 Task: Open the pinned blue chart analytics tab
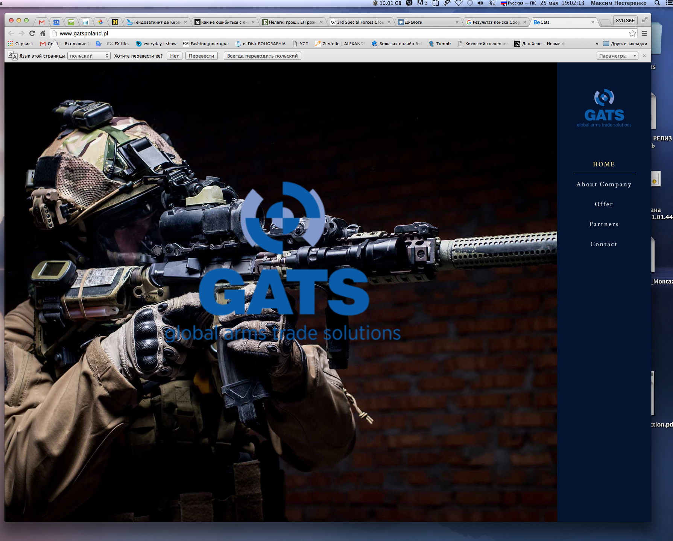[86, 22]
